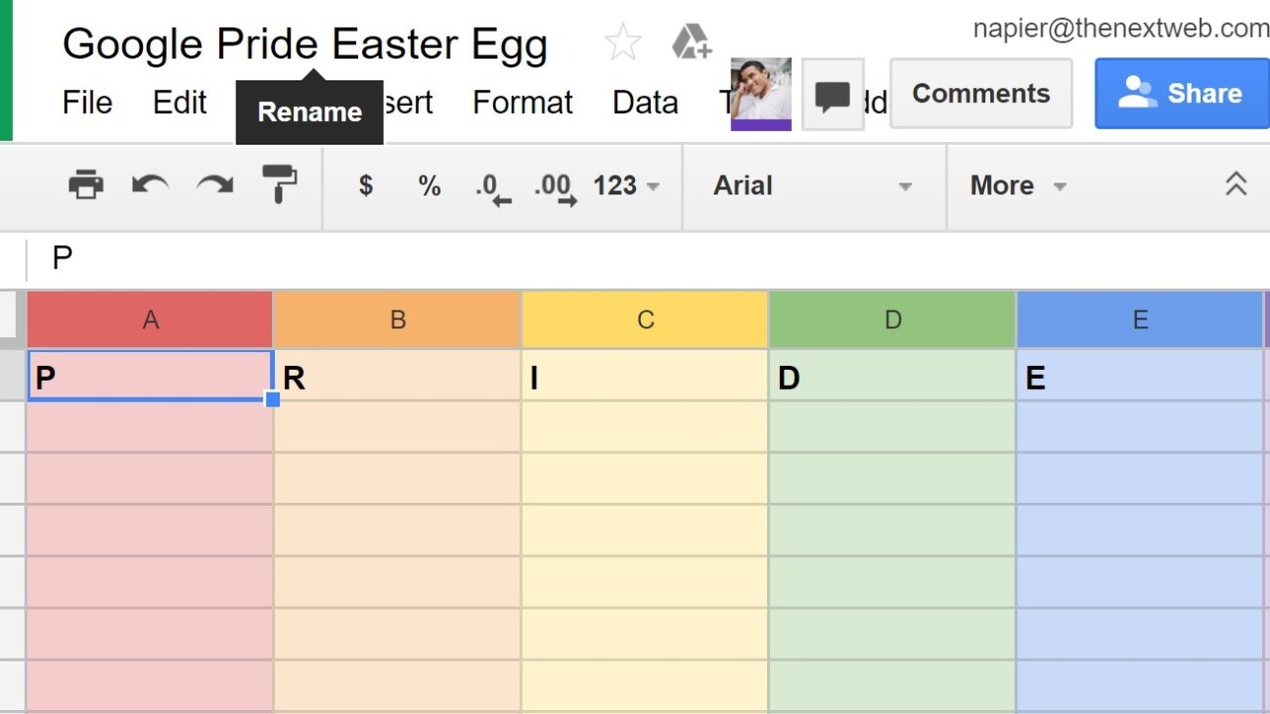Select the green column D header
The width and height of the screenshot is (1270, 714).
(892, 319)
